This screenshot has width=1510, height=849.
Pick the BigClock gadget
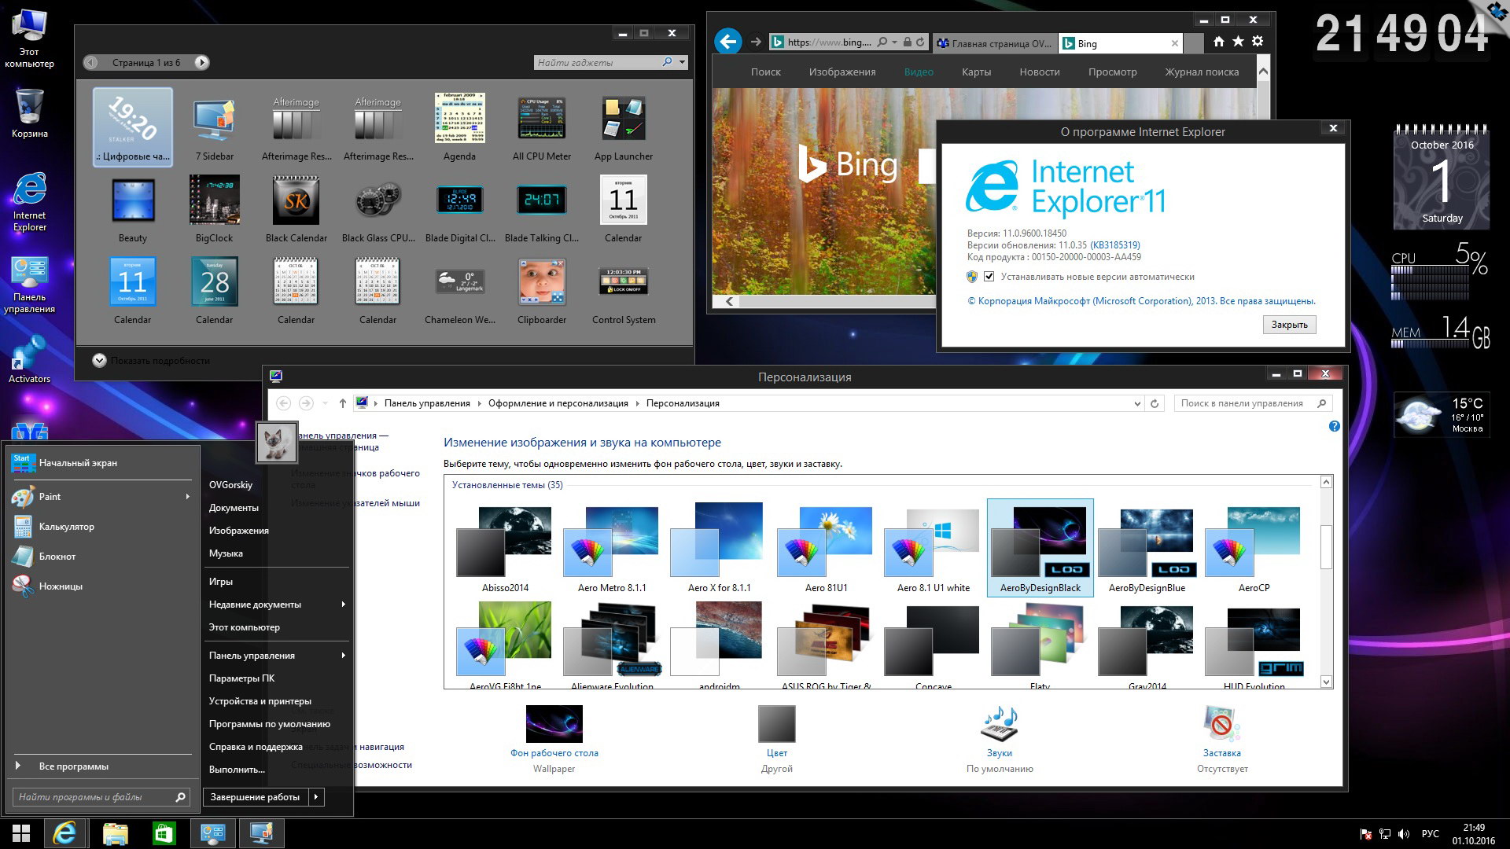point(214,208)
